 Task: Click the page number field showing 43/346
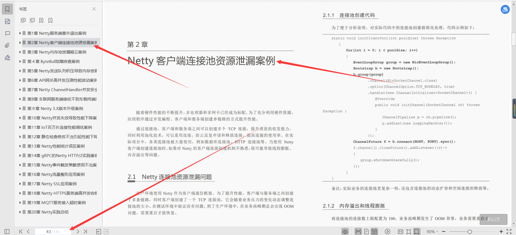53,232
